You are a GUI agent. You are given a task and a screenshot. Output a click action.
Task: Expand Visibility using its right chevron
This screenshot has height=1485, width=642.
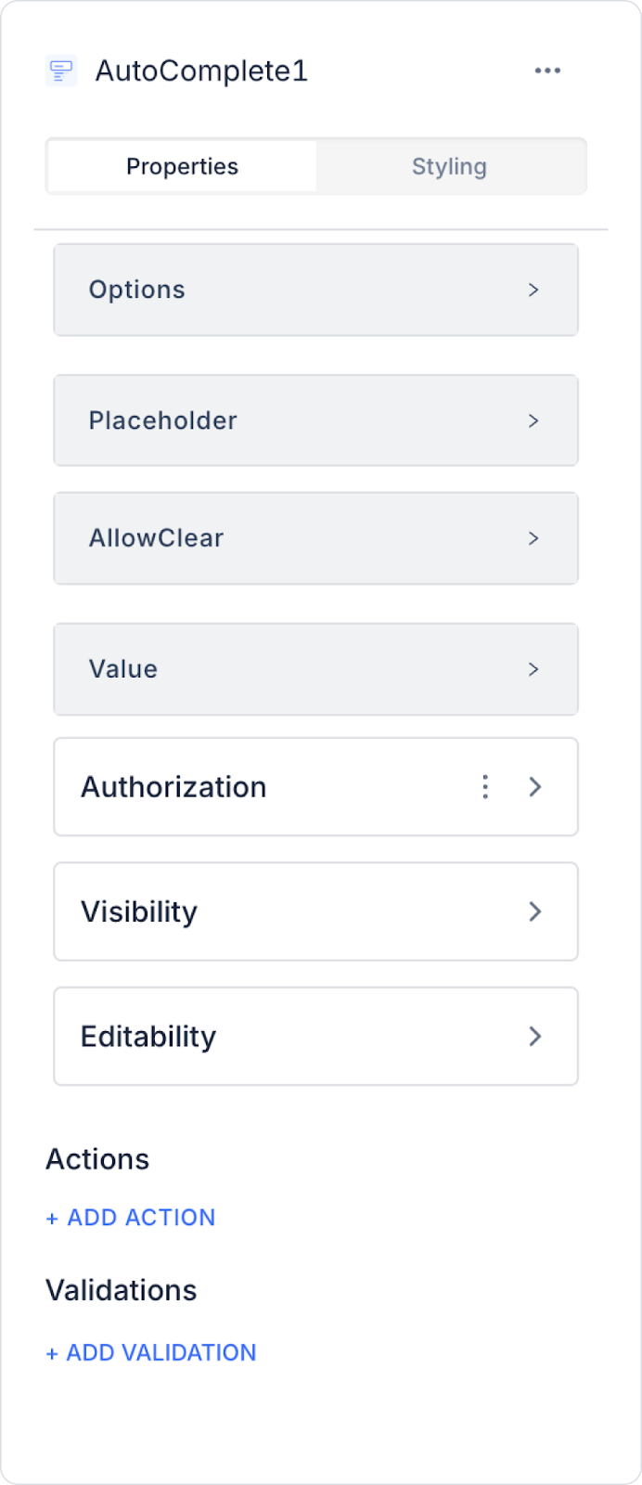coord(535,911)
